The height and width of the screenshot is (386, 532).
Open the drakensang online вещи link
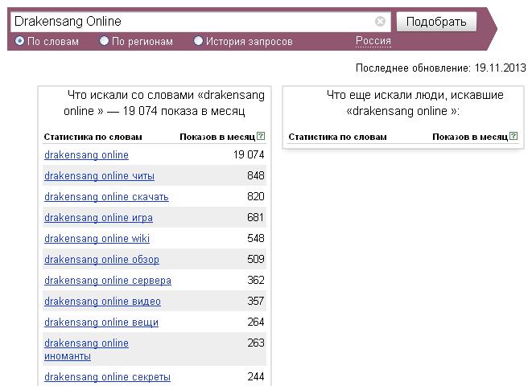[101, 322]
